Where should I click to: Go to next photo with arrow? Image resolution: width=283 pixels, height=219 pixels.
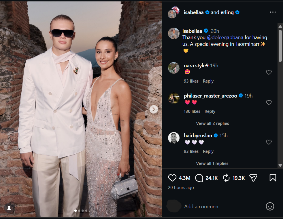[154, 109]
